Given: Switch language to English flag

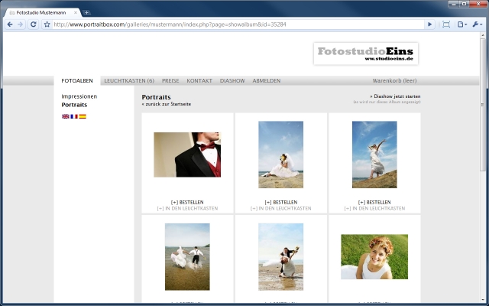Looking at the screenshot, I should point(66,116).
